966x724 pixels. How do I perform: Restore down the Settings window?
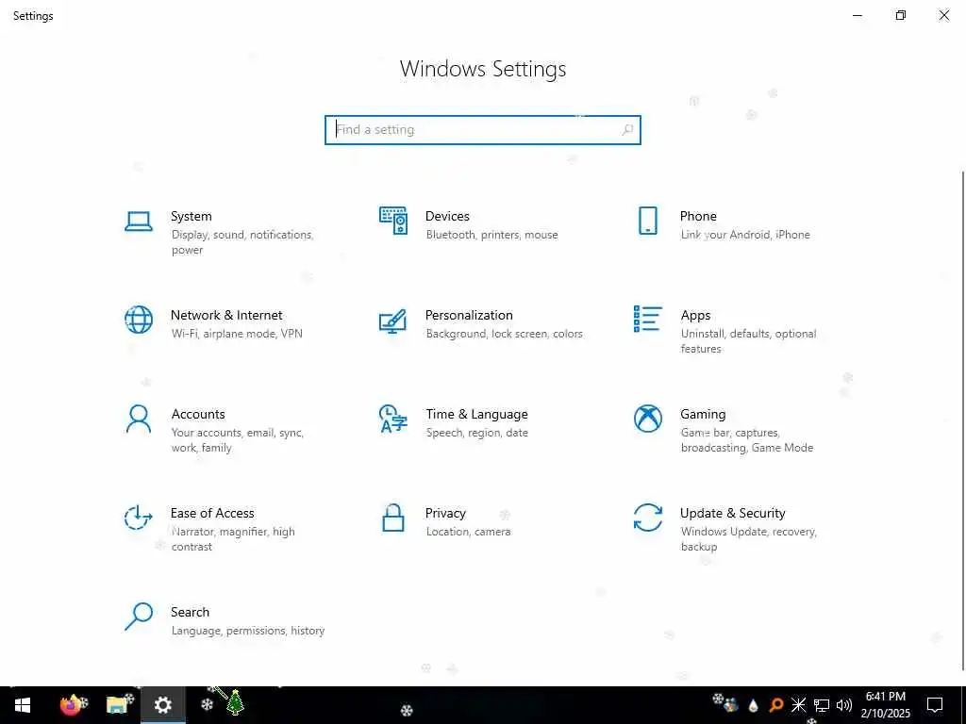[901, 15]
